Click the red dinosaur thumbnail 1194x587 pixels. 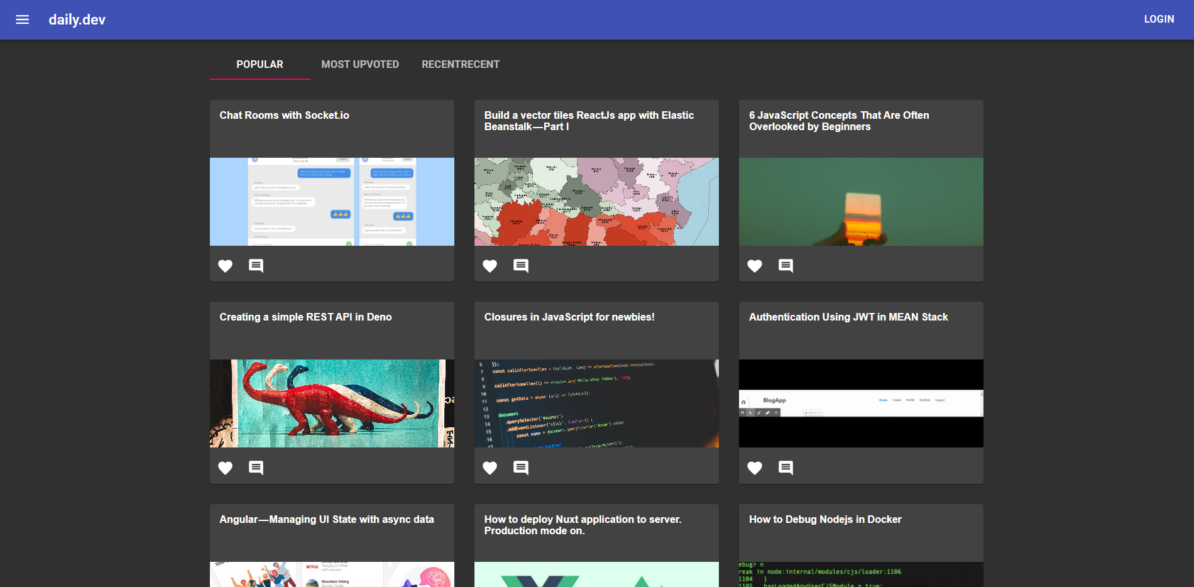click(332, 403)
